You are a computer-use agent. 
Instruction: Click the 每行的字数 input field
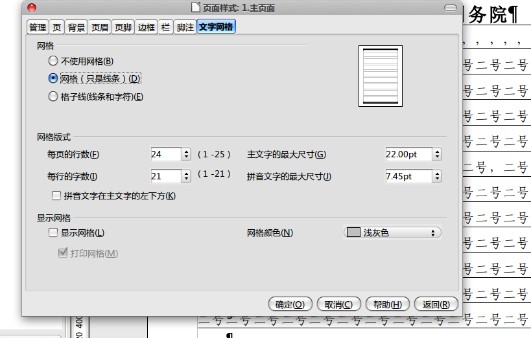click(x=166, y=176)
